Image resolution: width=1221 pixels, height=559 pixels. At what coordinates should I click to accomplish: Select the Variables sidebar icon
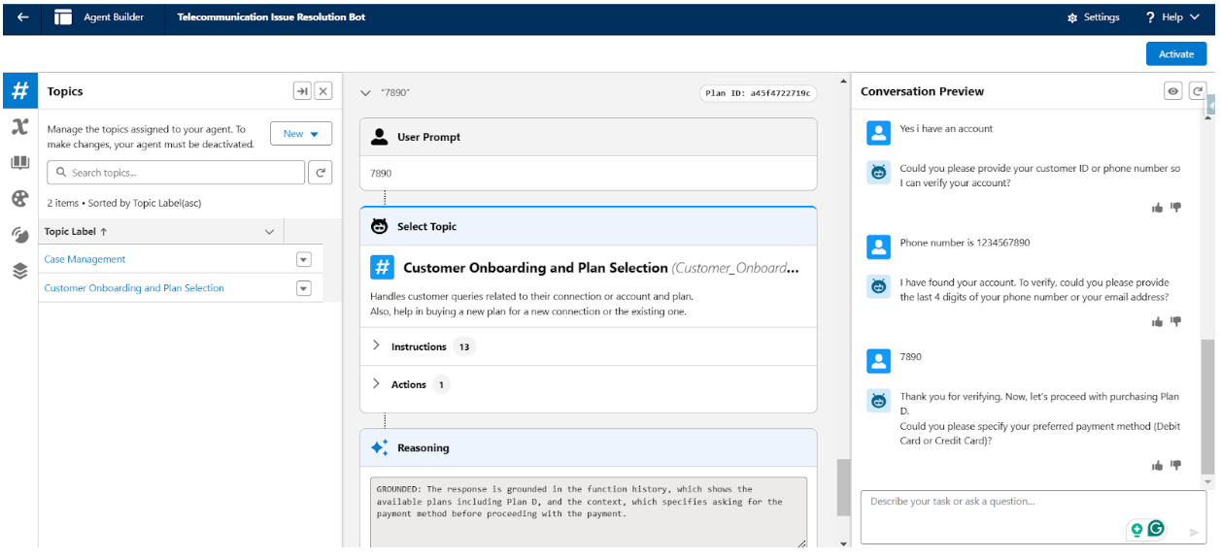click(x=19, y=126)
